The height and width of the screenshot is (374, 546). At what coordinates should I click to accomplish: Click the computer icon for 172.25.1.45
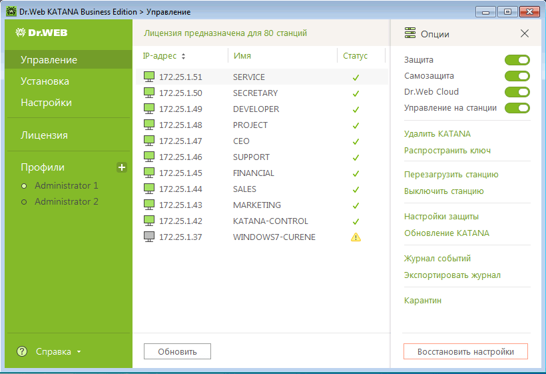point(149,173)
